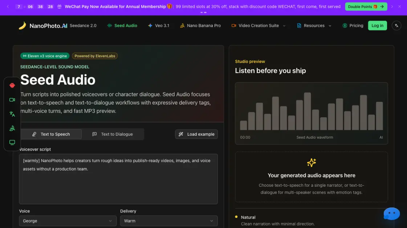Click the gift icon in banner
The image size is (407, 228).
[x=60, y=7]
